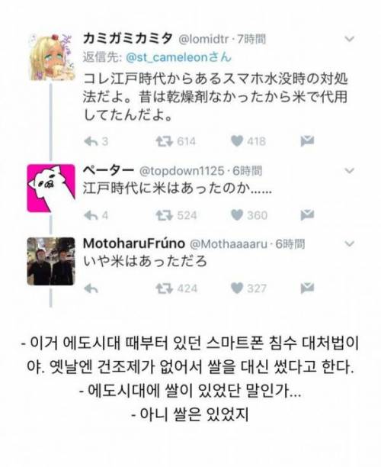Open the MotoharuFrúno tweet options chevron
The height and width of the screenshot is (467, 381).
point(349,244)
